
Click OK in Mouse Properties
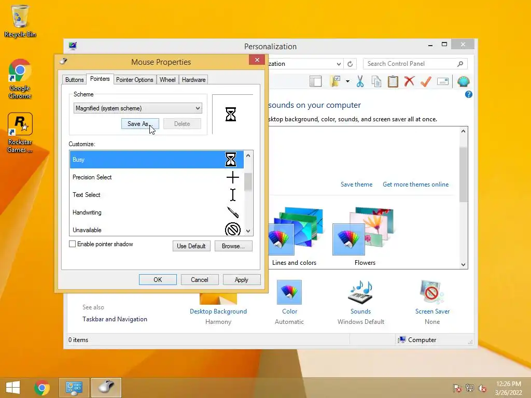pos(158,279)
